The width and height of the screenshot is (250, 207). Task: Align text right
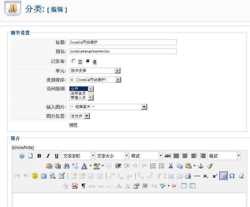(203, 156)
